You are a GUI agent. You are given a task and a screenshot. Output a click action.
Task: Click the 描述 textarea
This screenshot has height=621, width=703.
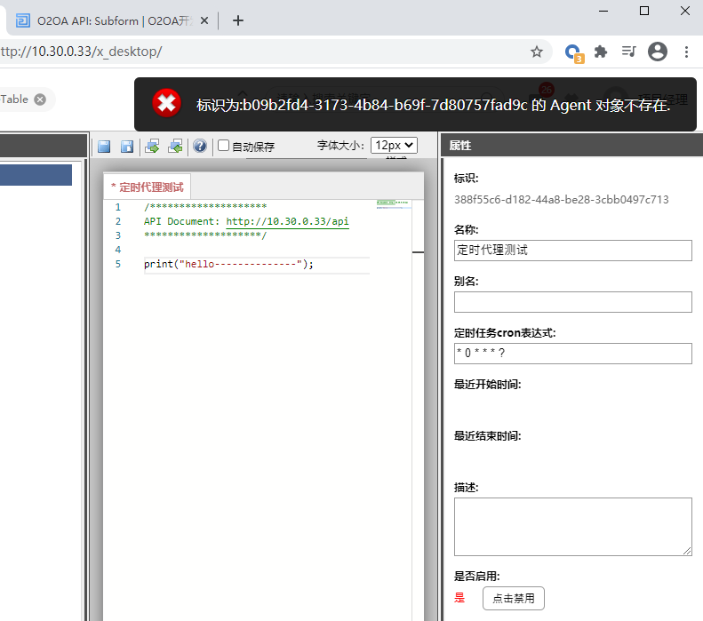click(572, 527)
